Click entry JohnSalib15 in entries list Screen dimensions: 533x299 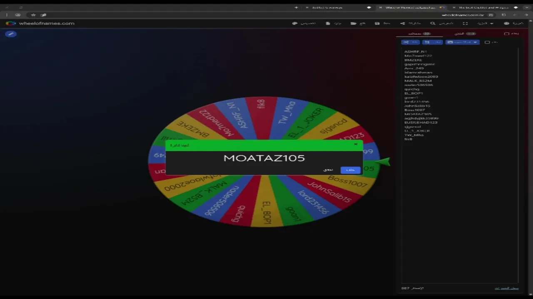[x=417, y=105]
